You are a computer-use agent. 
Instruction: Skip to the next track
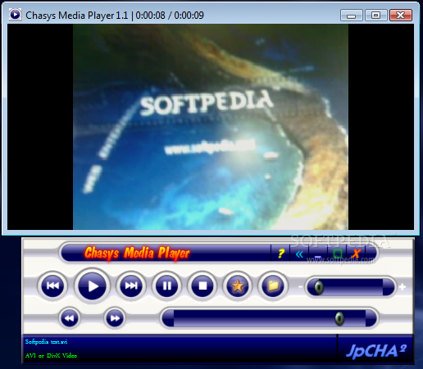(131, 286)
